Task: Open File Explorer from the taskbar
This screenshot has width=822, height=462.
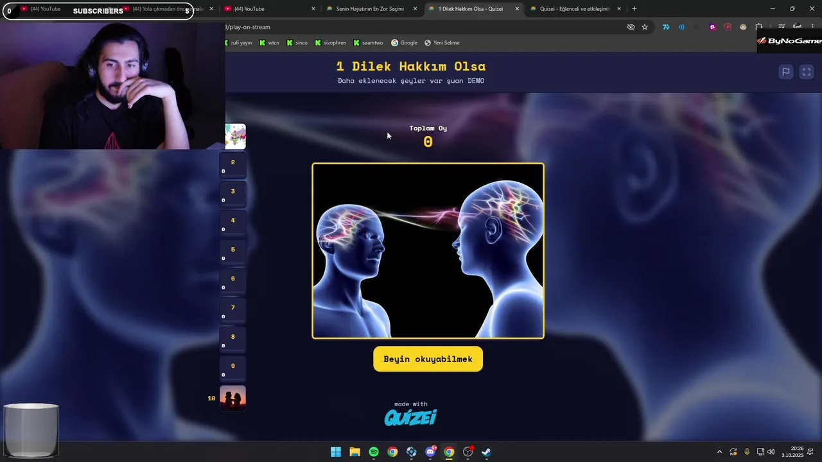Action: click(x=354, y=452)
